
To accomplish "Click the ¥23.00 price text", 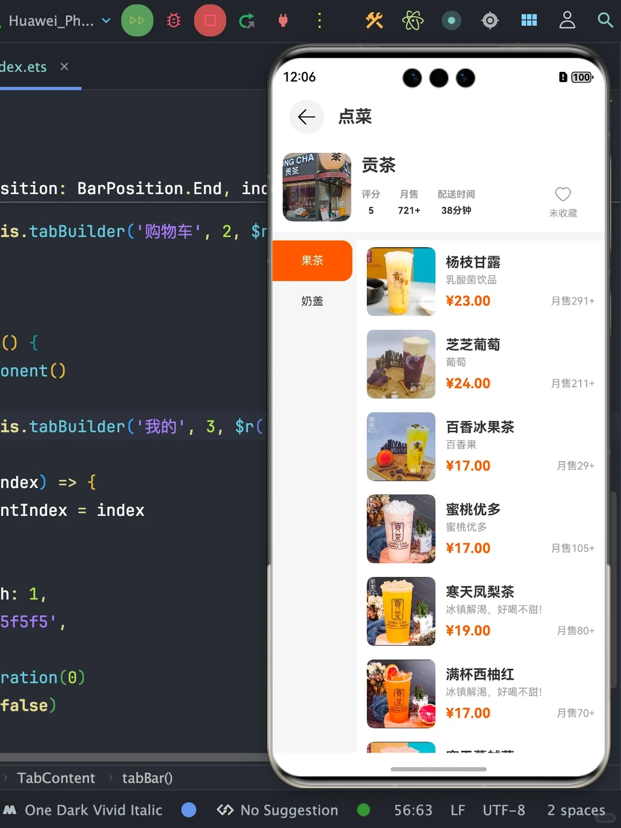I will click(x=468, y=301).
